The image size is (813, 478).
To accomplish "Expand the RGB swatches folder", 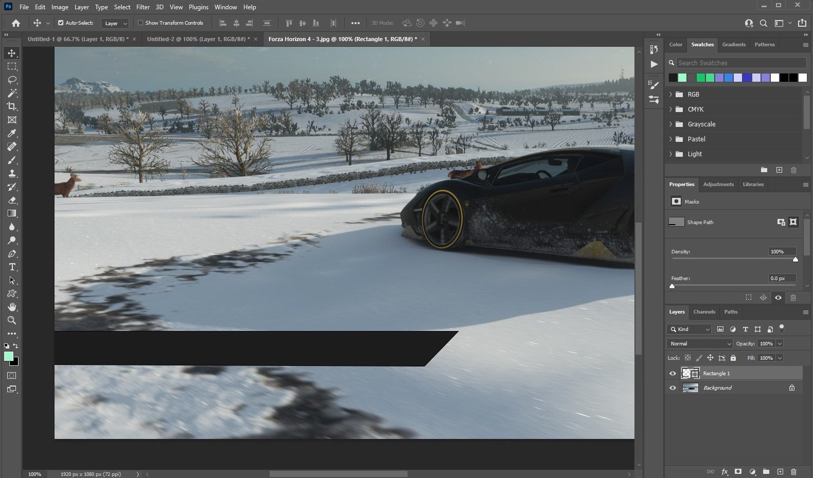I will pyautogui.click(x=670, y=95).
